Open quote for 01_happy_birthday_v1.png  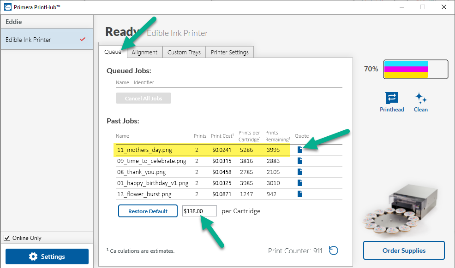tap(300, 183)
